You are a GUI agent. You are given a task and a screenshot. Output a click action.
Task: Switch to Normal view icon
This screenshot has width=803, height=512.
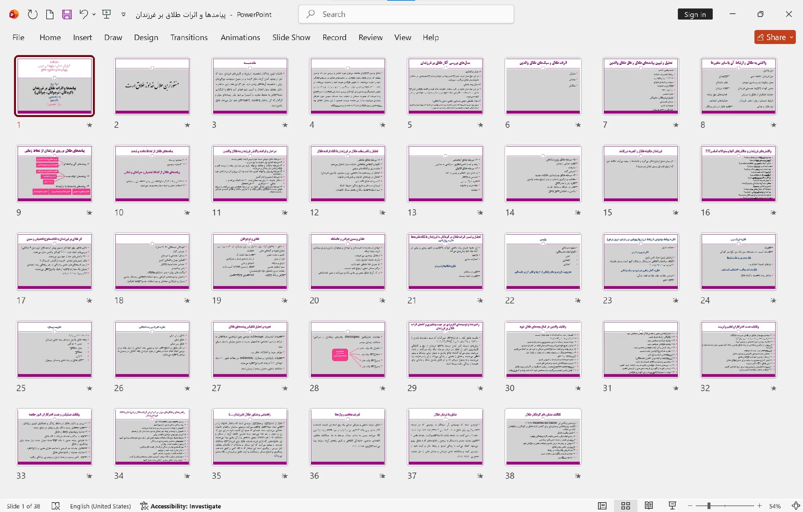pos(602,506)
